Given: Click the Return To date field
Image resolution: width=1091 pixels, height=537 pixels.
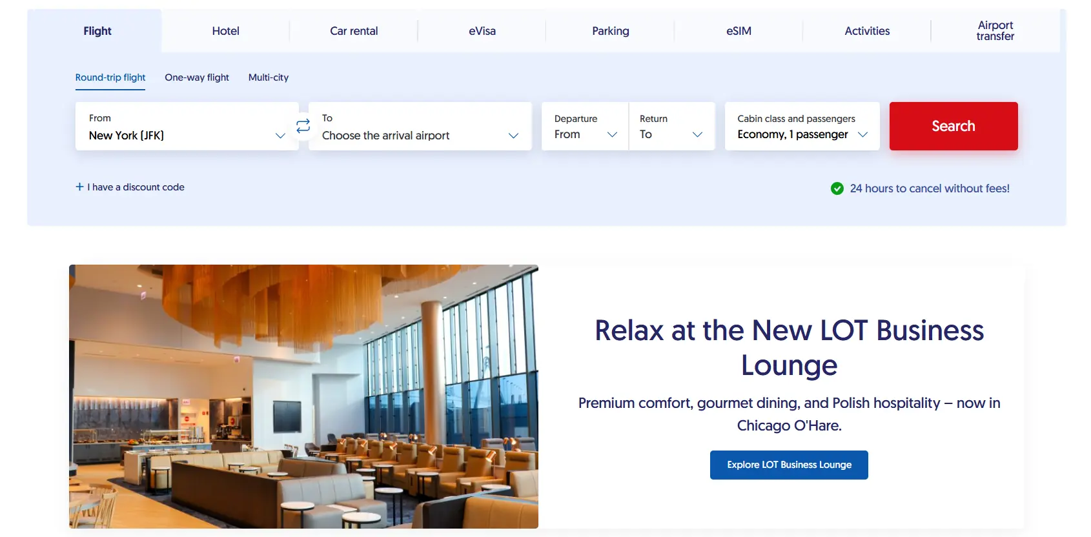Looking at the screenshot, I should pos(672,126).
